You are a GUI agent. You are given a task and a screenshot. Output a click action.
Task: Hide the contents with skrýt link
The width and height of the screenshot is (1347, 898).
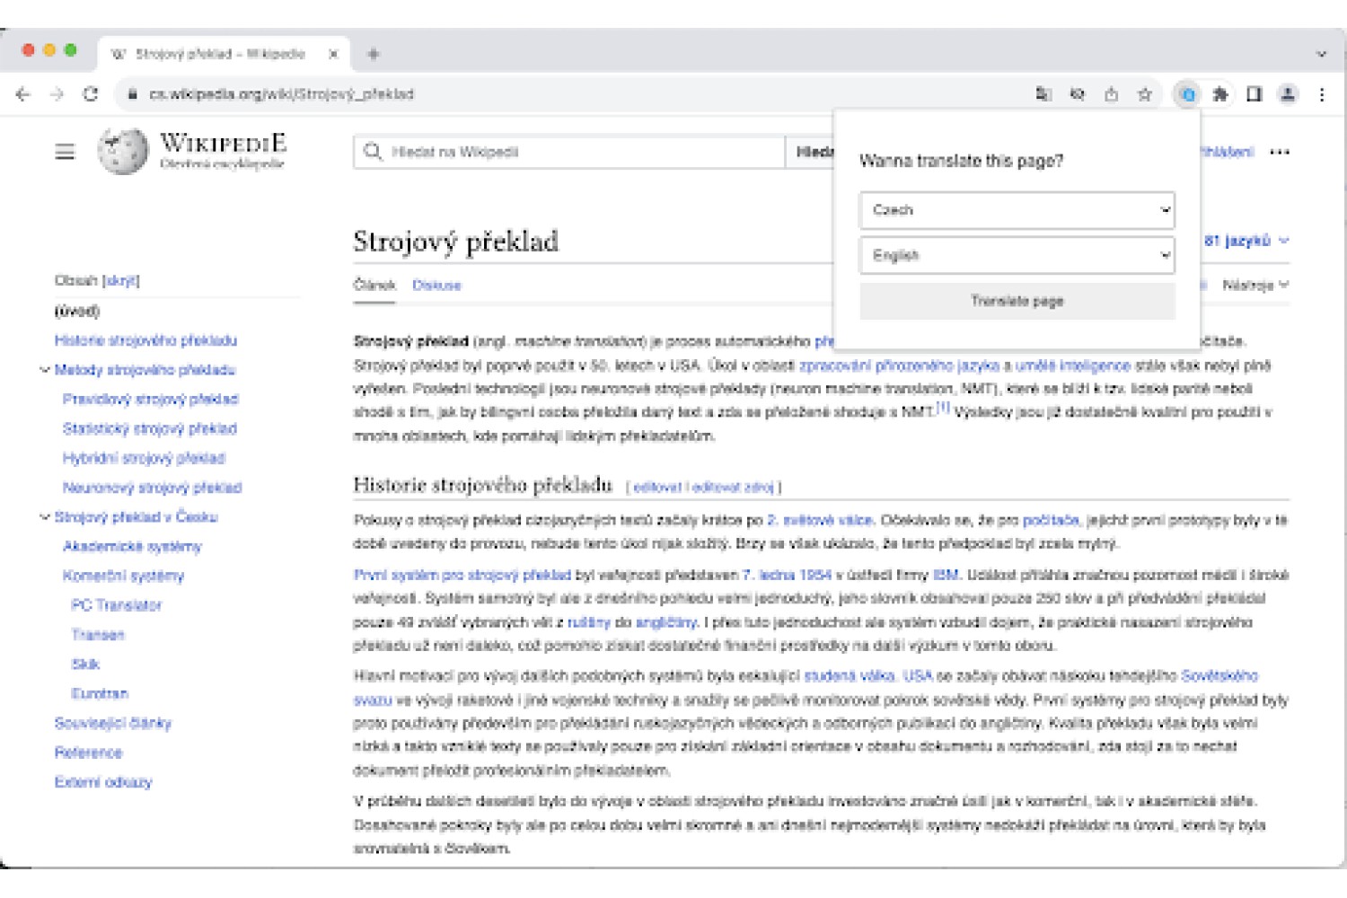[121, 280]
